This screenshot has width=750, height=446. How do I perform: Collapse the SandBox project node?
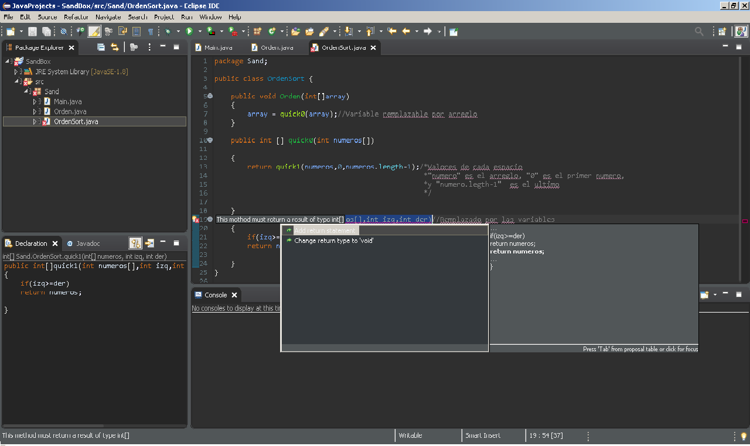pos(7,61)
